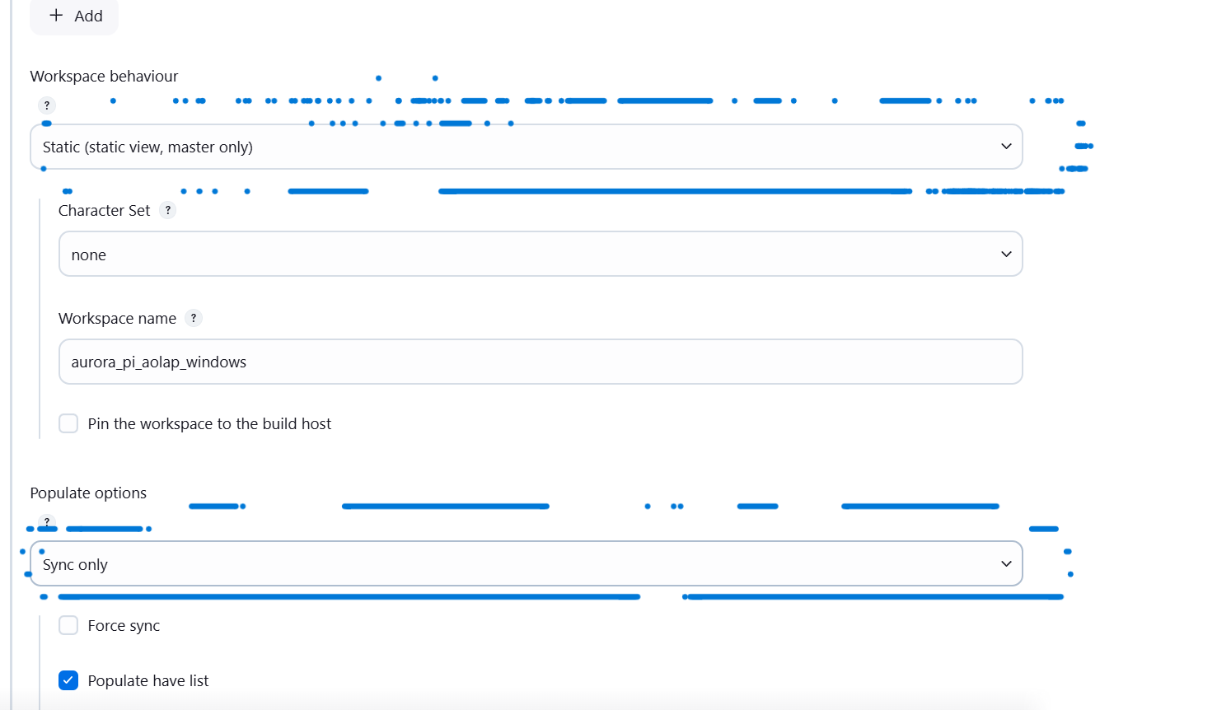1217x710 pixels.
Task: Open the Static (static view, master only) dropdown
Action: click(527, 147)
